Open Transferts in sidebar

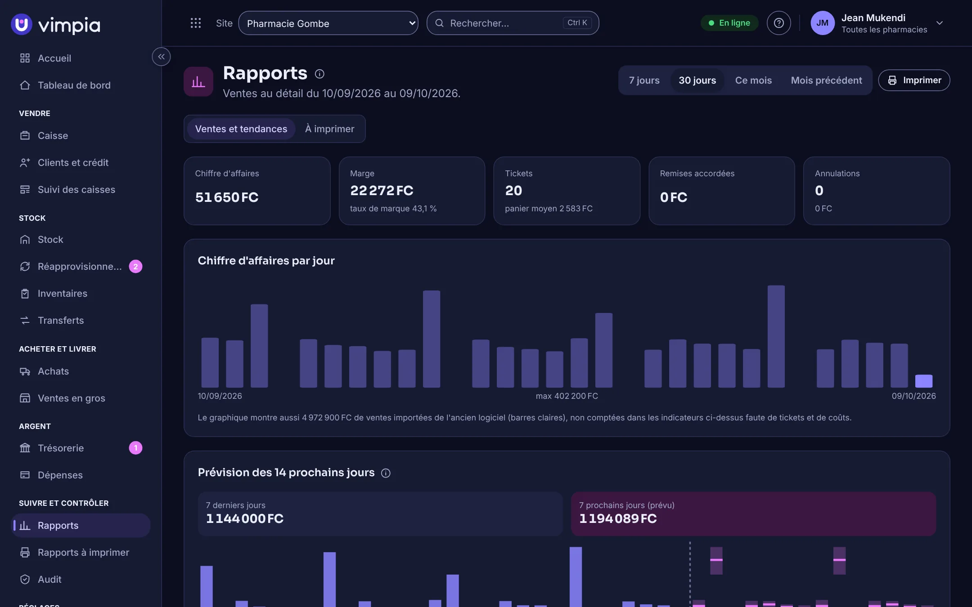click(81, 320)
